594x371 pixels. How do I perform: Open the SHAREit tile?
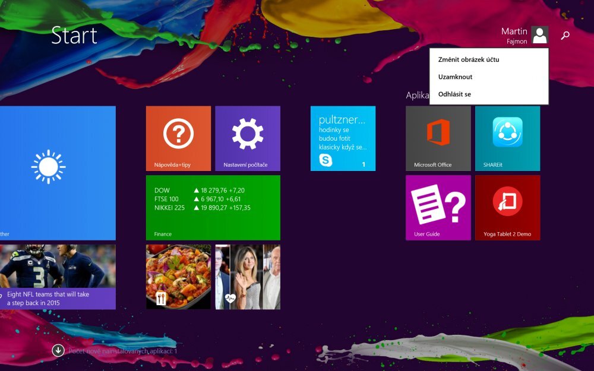(x=508, y=138)
